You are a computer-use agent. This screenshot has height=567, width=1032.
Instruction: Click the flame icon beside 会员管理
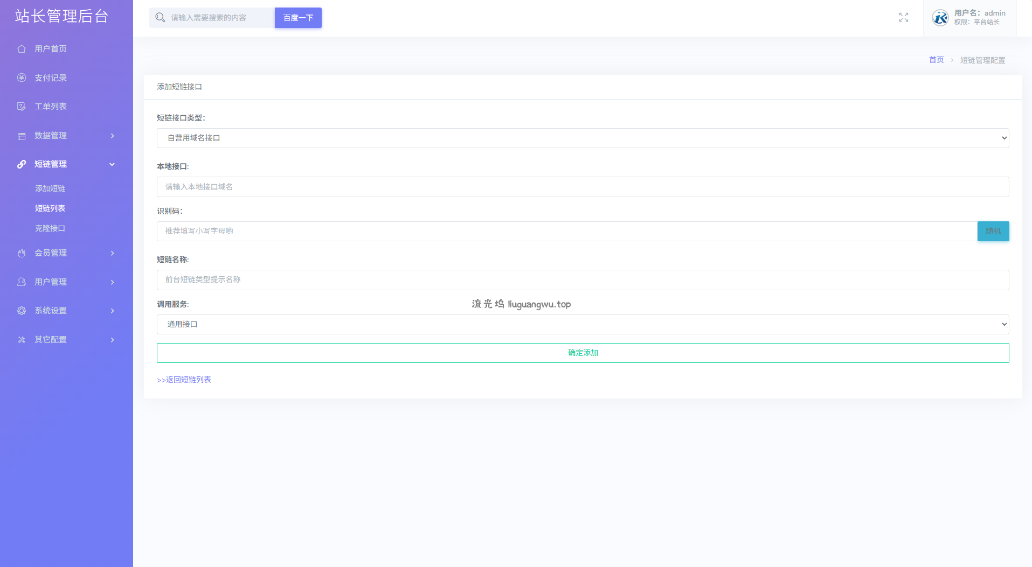point(22,253)
